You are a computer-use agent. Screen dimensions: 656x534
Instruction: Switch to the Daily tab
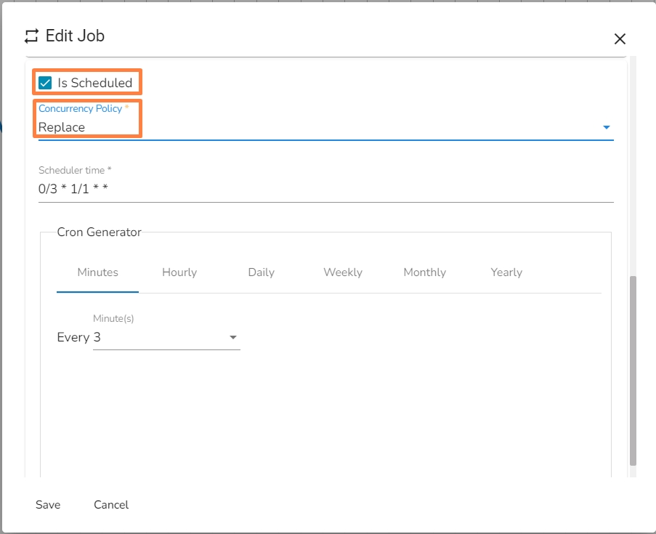click(x=261, y=272)
